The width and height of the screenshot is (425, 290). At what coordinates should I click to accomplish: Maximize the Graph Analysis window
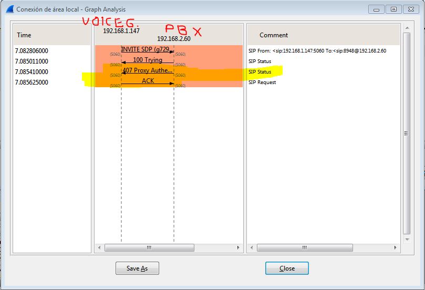tap(393, 9)
